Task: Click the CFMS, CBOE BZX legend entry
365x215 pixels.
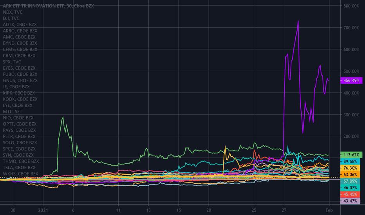Action: pyautogui.click(x=20, y=50)
